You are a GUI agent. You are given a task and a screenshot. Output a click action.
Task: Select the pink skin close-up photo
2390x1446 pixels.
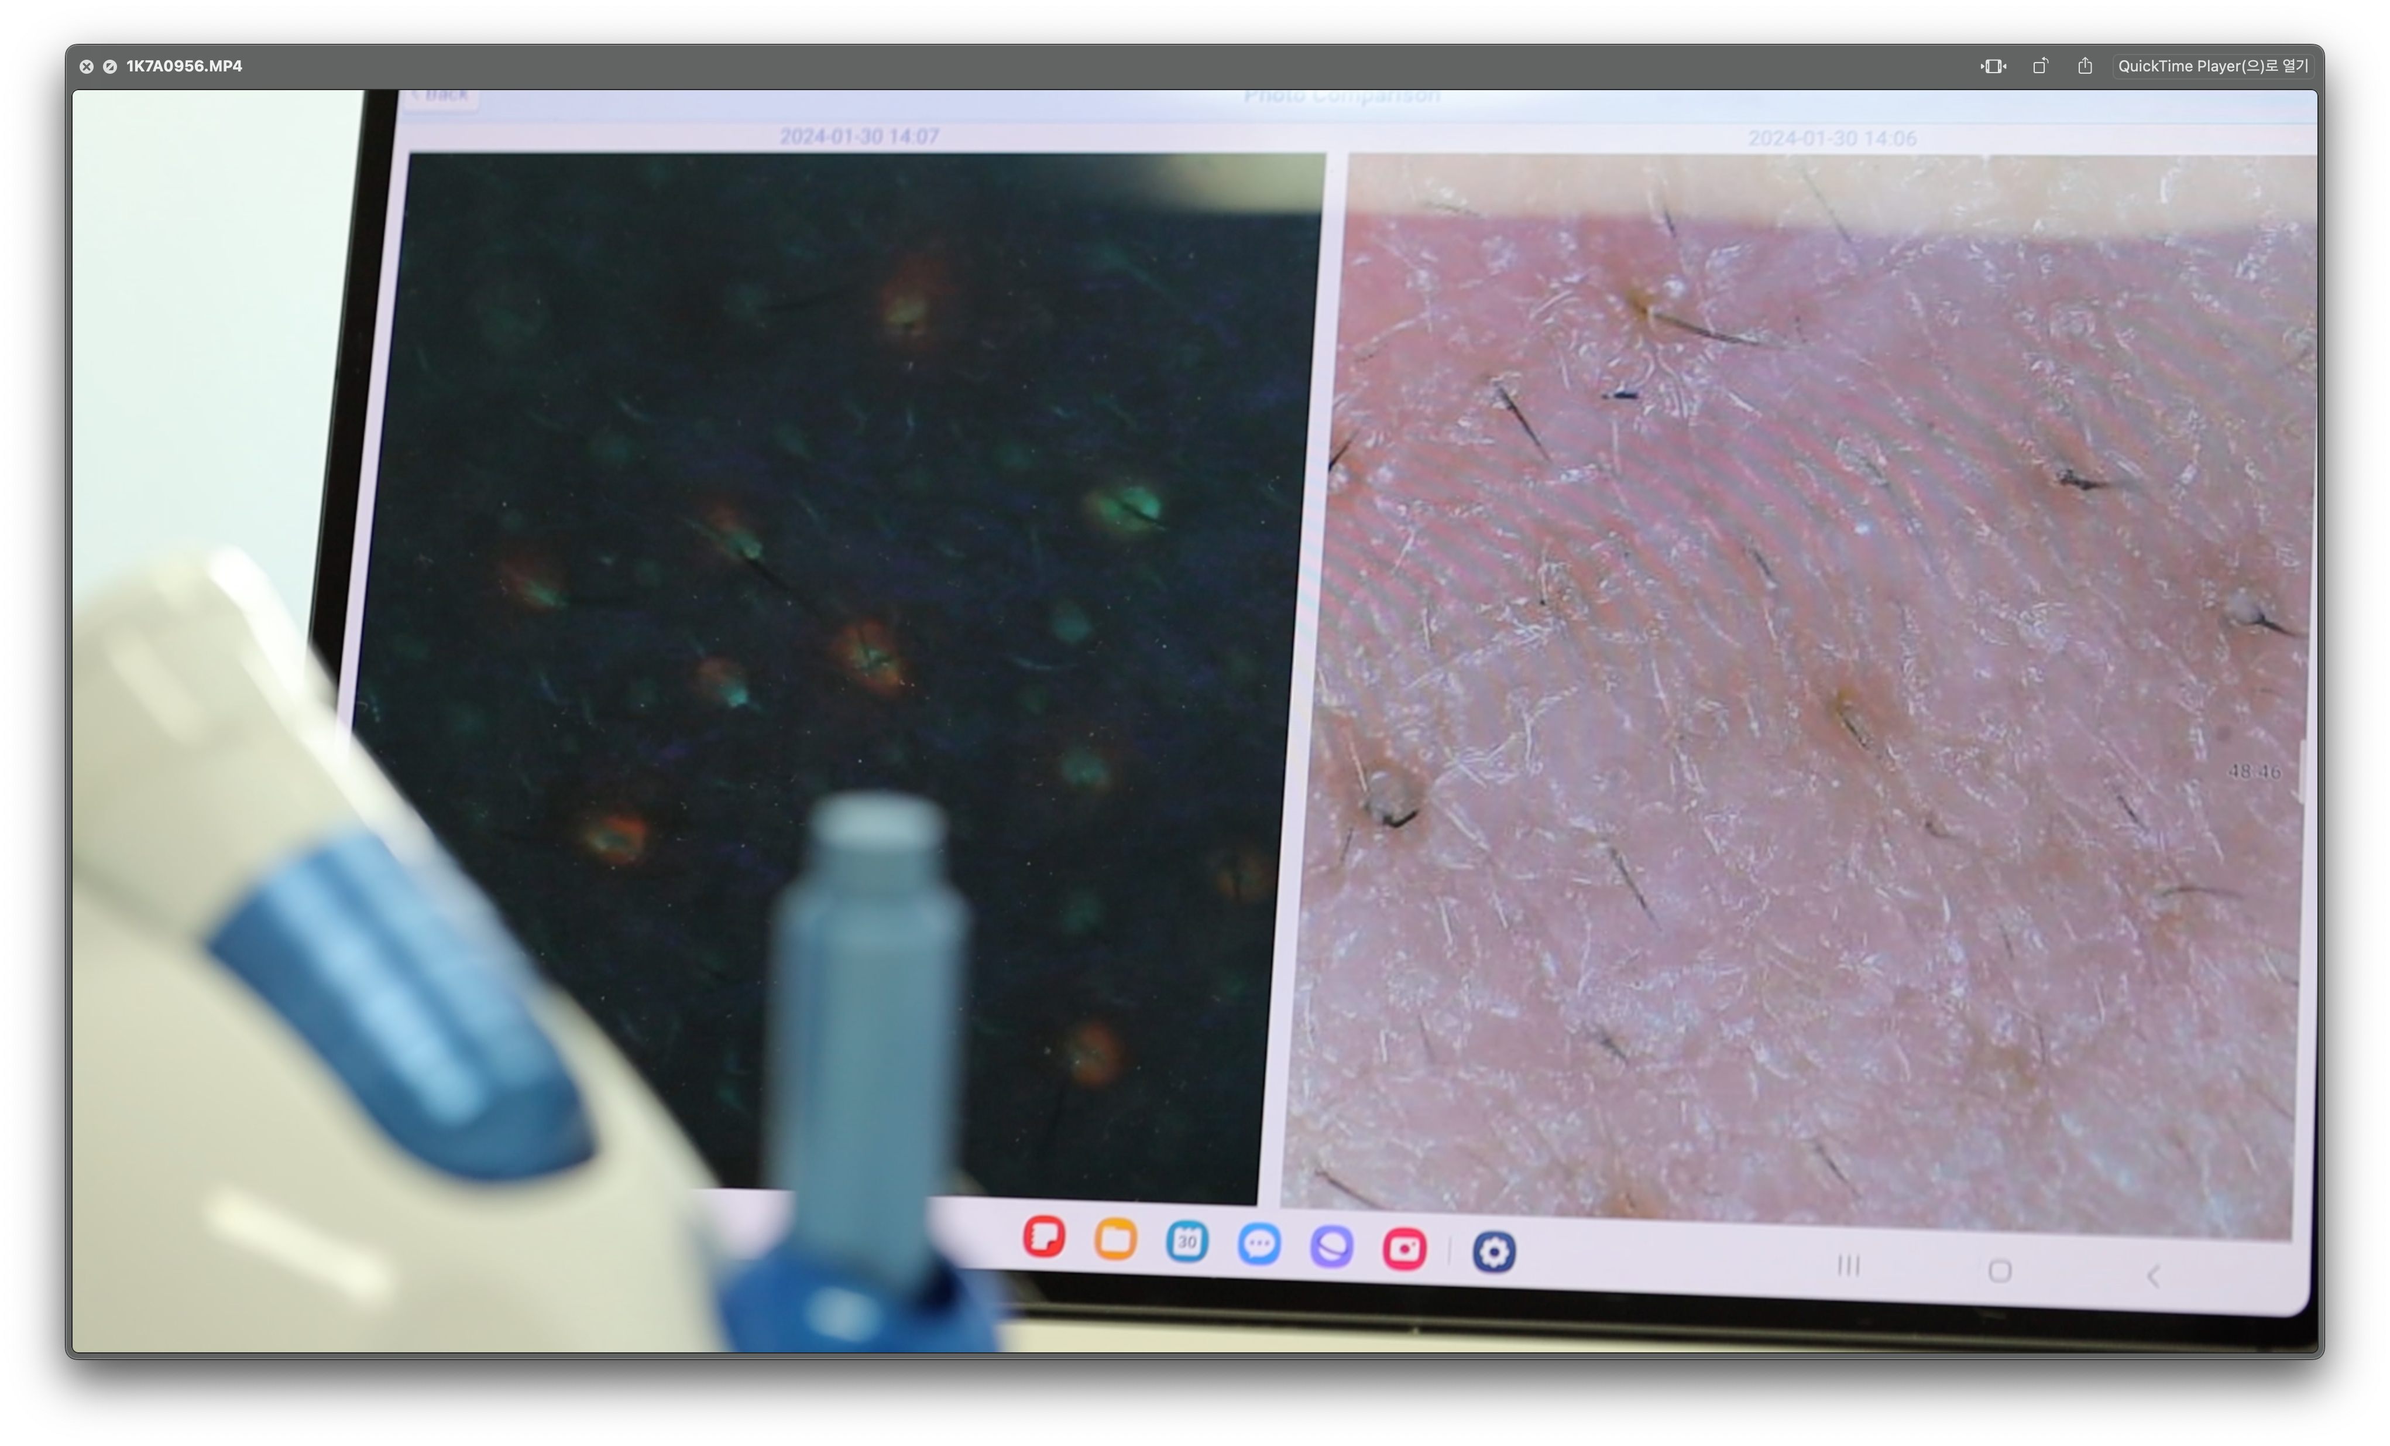coord(1804,679)
